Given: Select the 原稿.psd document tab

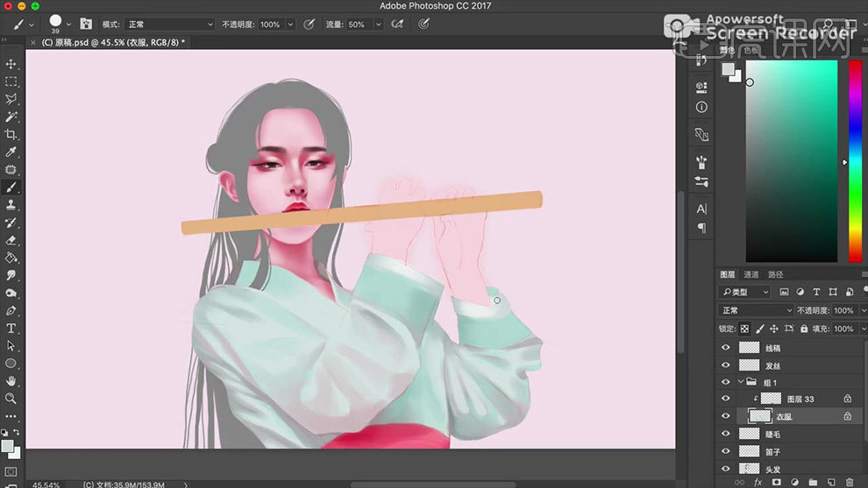Looking at the screenshot, I should (113, 42).
